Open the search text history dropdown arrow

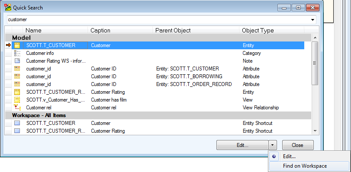pyautogui.click(x=312, y=20)
